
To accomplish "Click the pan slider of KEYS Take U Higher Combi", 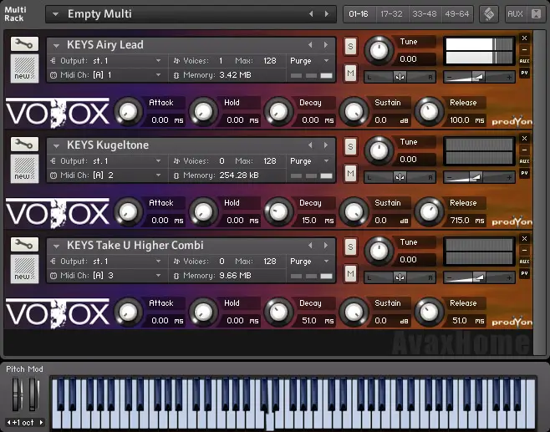I will click(400, 277).
